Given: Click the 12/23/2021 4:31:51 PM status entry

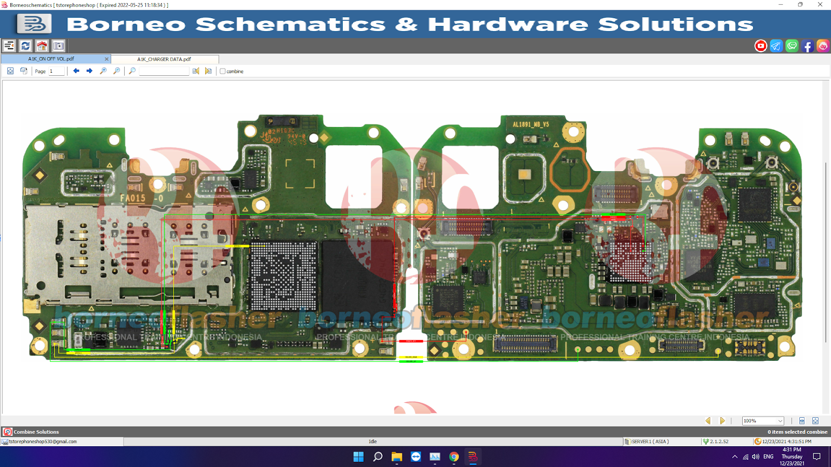Looking at the screenshot, I should 786,442.
